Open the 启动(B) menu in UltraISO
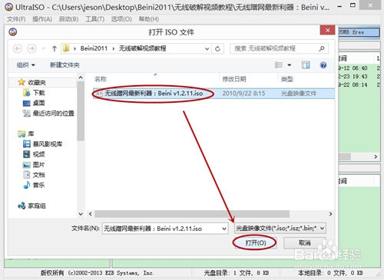Viewport: 384px width, 280px height. [68, 19]
